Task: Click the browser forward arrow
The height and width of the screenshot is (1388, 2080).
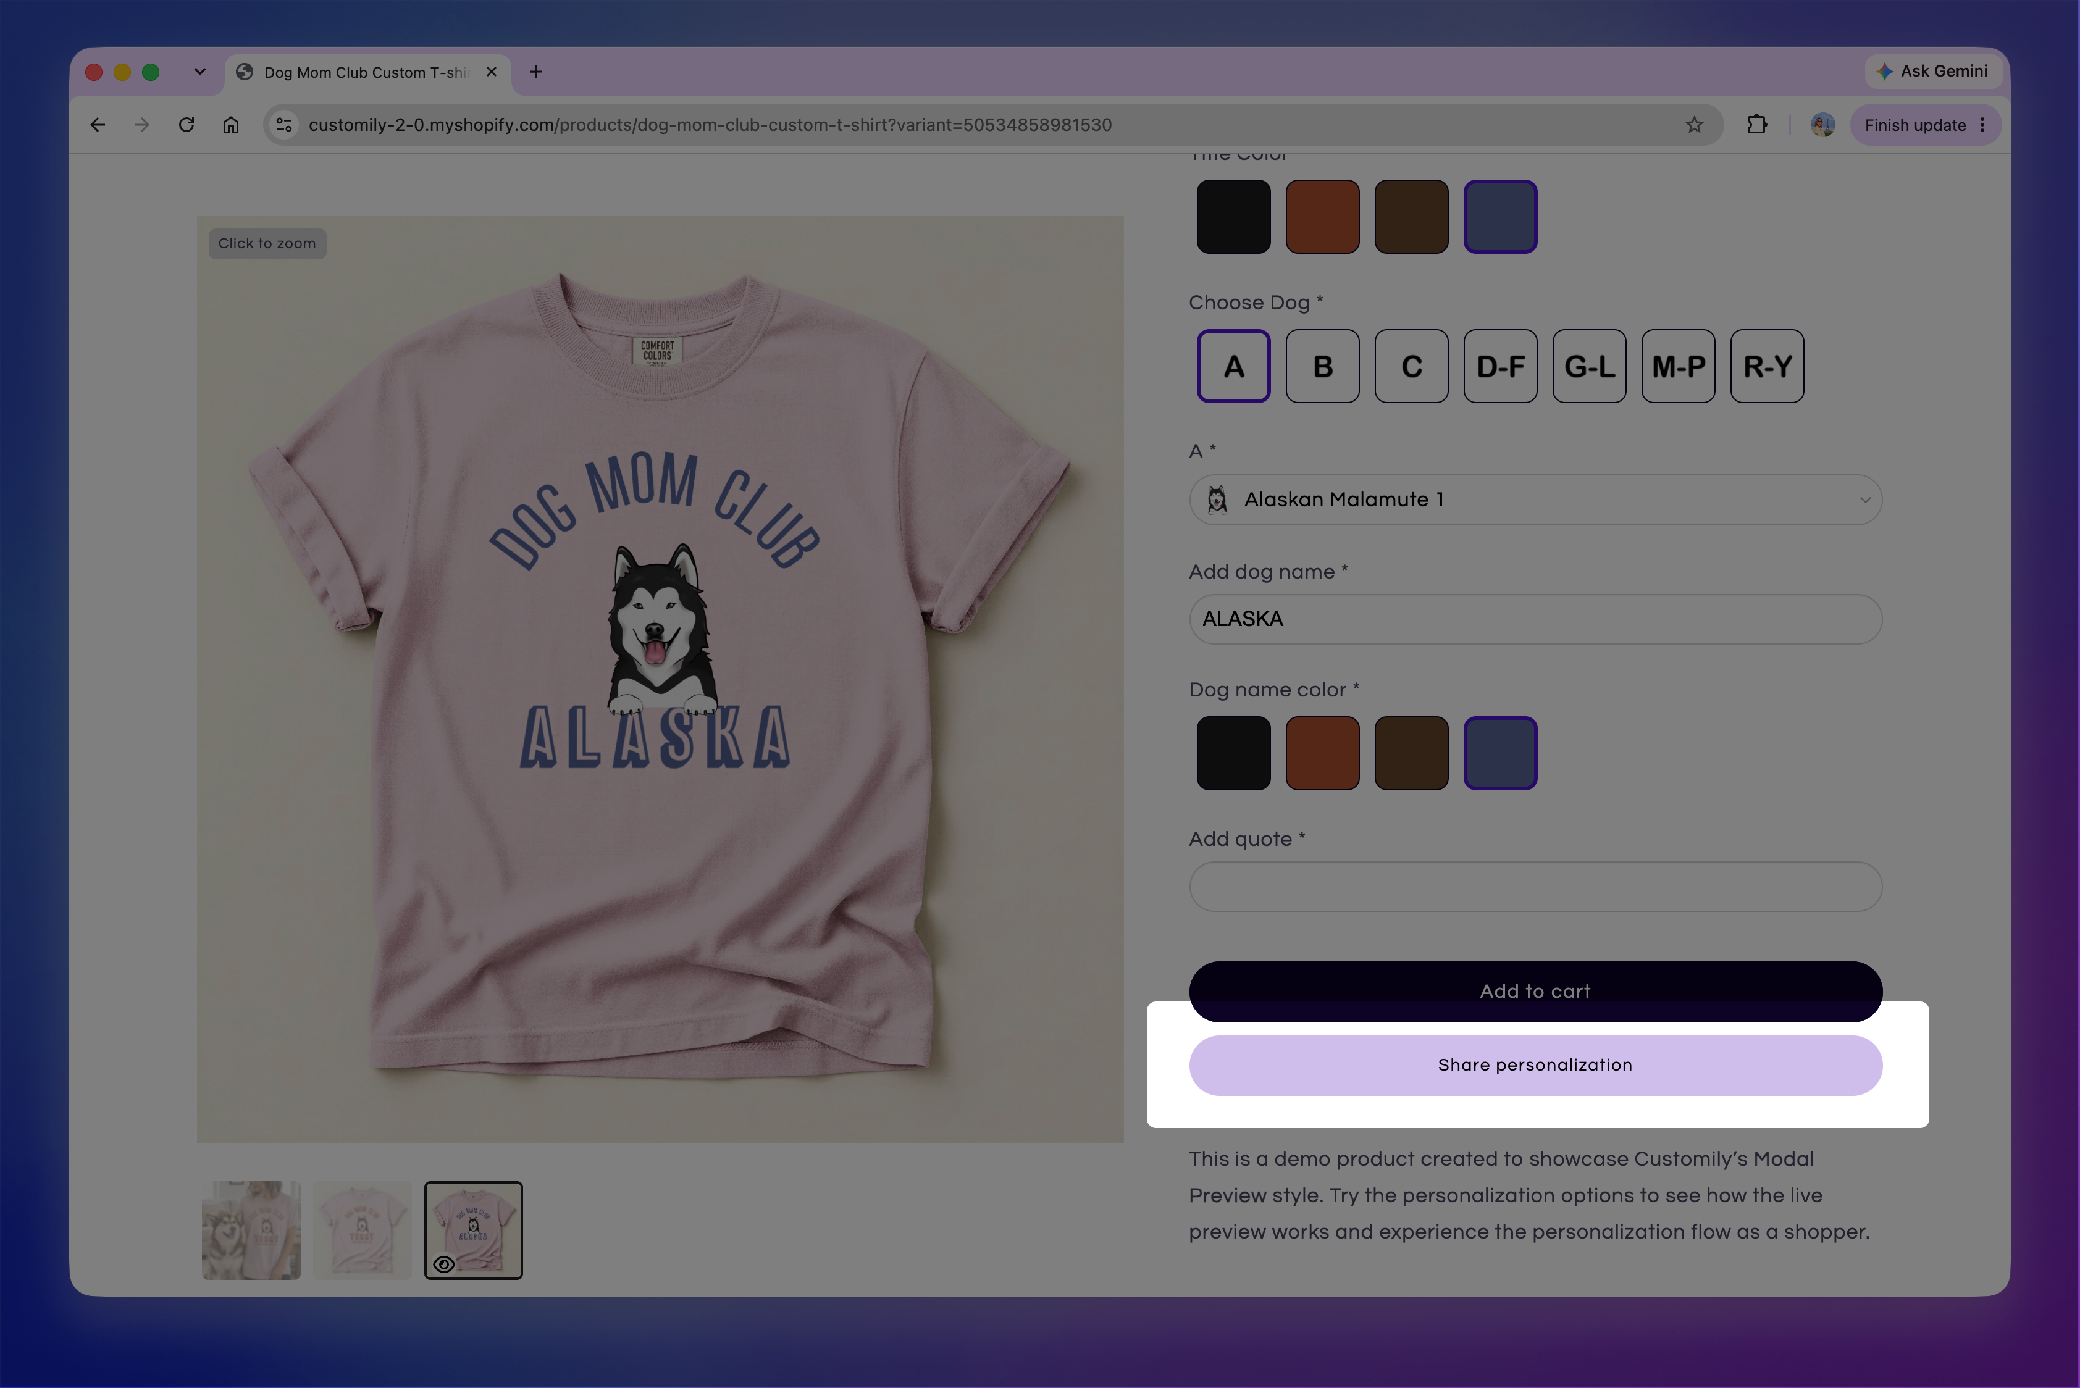Action: (x=141, y=125)
